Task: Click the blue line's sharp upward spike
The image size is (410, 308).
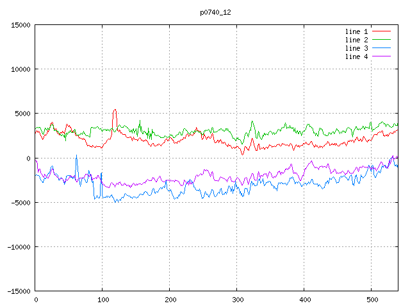Action: (76, 155)
